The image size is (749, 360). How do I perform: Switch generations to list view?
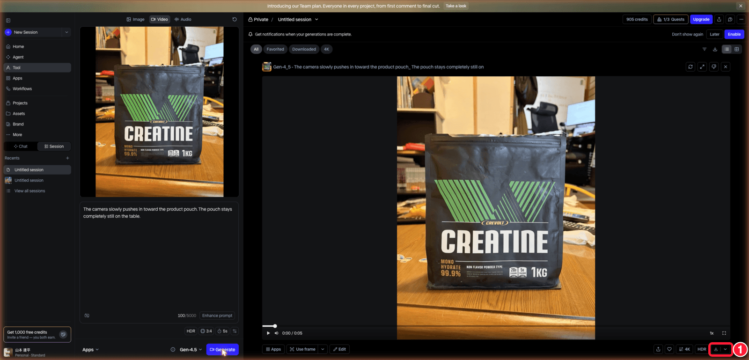727,49
